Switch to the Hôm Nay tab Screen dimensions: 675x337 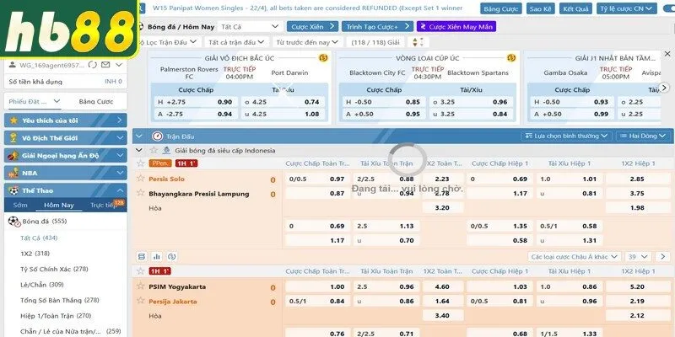(58, 205)
